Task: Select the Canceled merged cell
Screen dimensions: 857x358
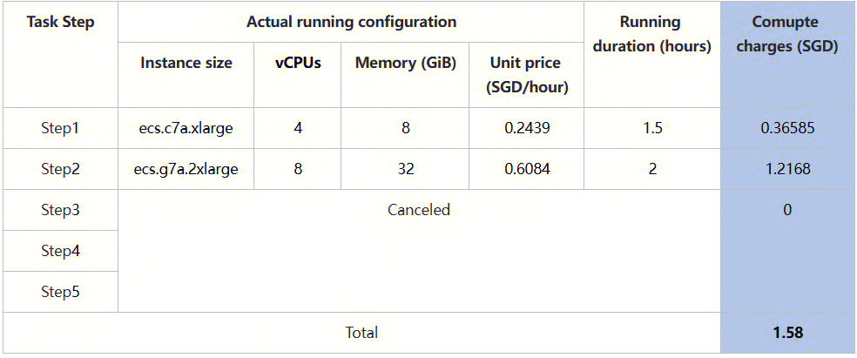Action: pos(419,210)
